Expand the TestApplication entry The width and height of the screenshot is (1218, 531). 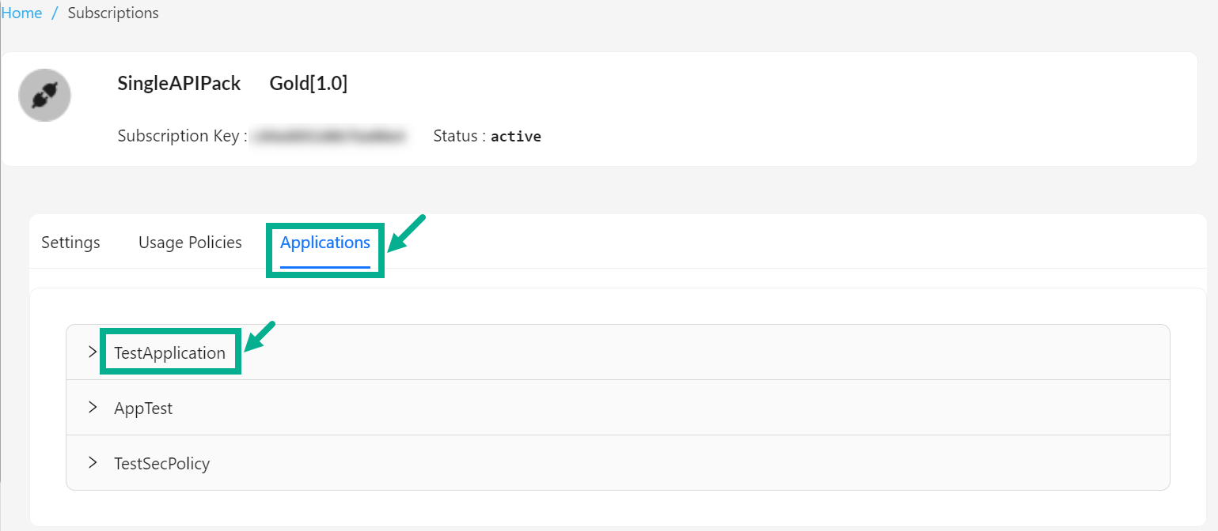point(169,352)
